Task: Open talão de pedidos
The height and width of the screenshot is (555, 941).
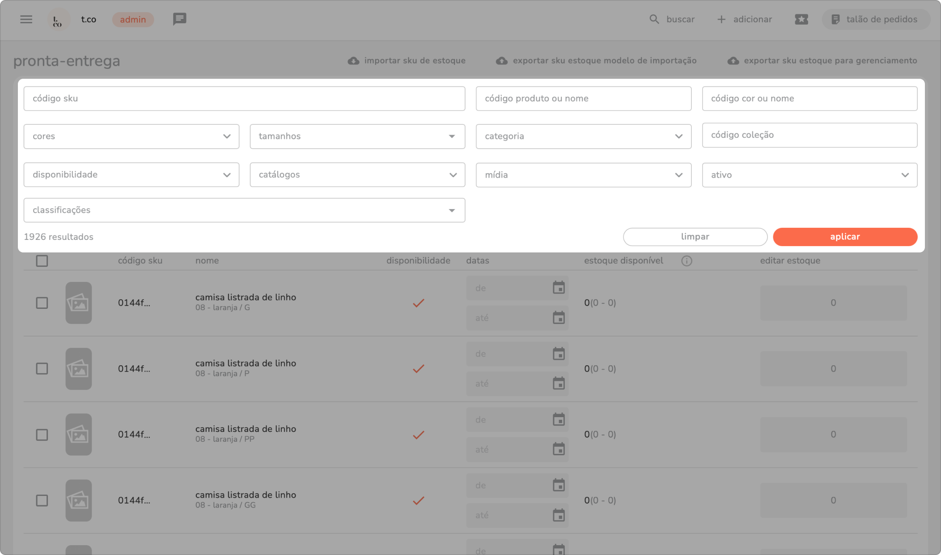Action: pyautogui.click(x=875, y=19)
